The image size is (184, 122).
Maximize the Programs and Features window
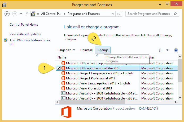(167, 4)
